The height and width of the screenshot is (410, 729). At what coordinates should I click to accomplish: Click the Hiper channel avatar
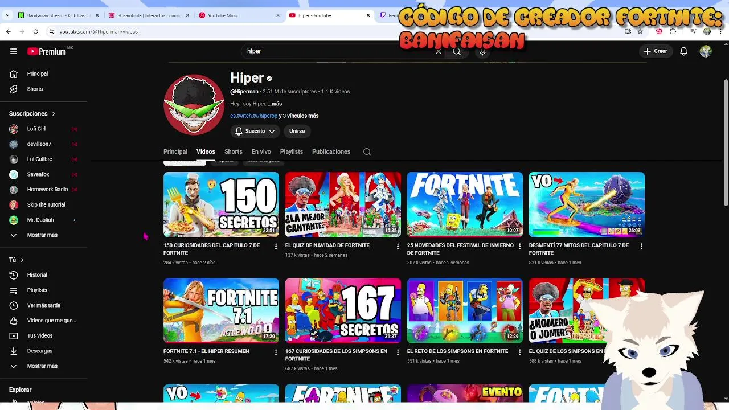[x=194, y=105]
